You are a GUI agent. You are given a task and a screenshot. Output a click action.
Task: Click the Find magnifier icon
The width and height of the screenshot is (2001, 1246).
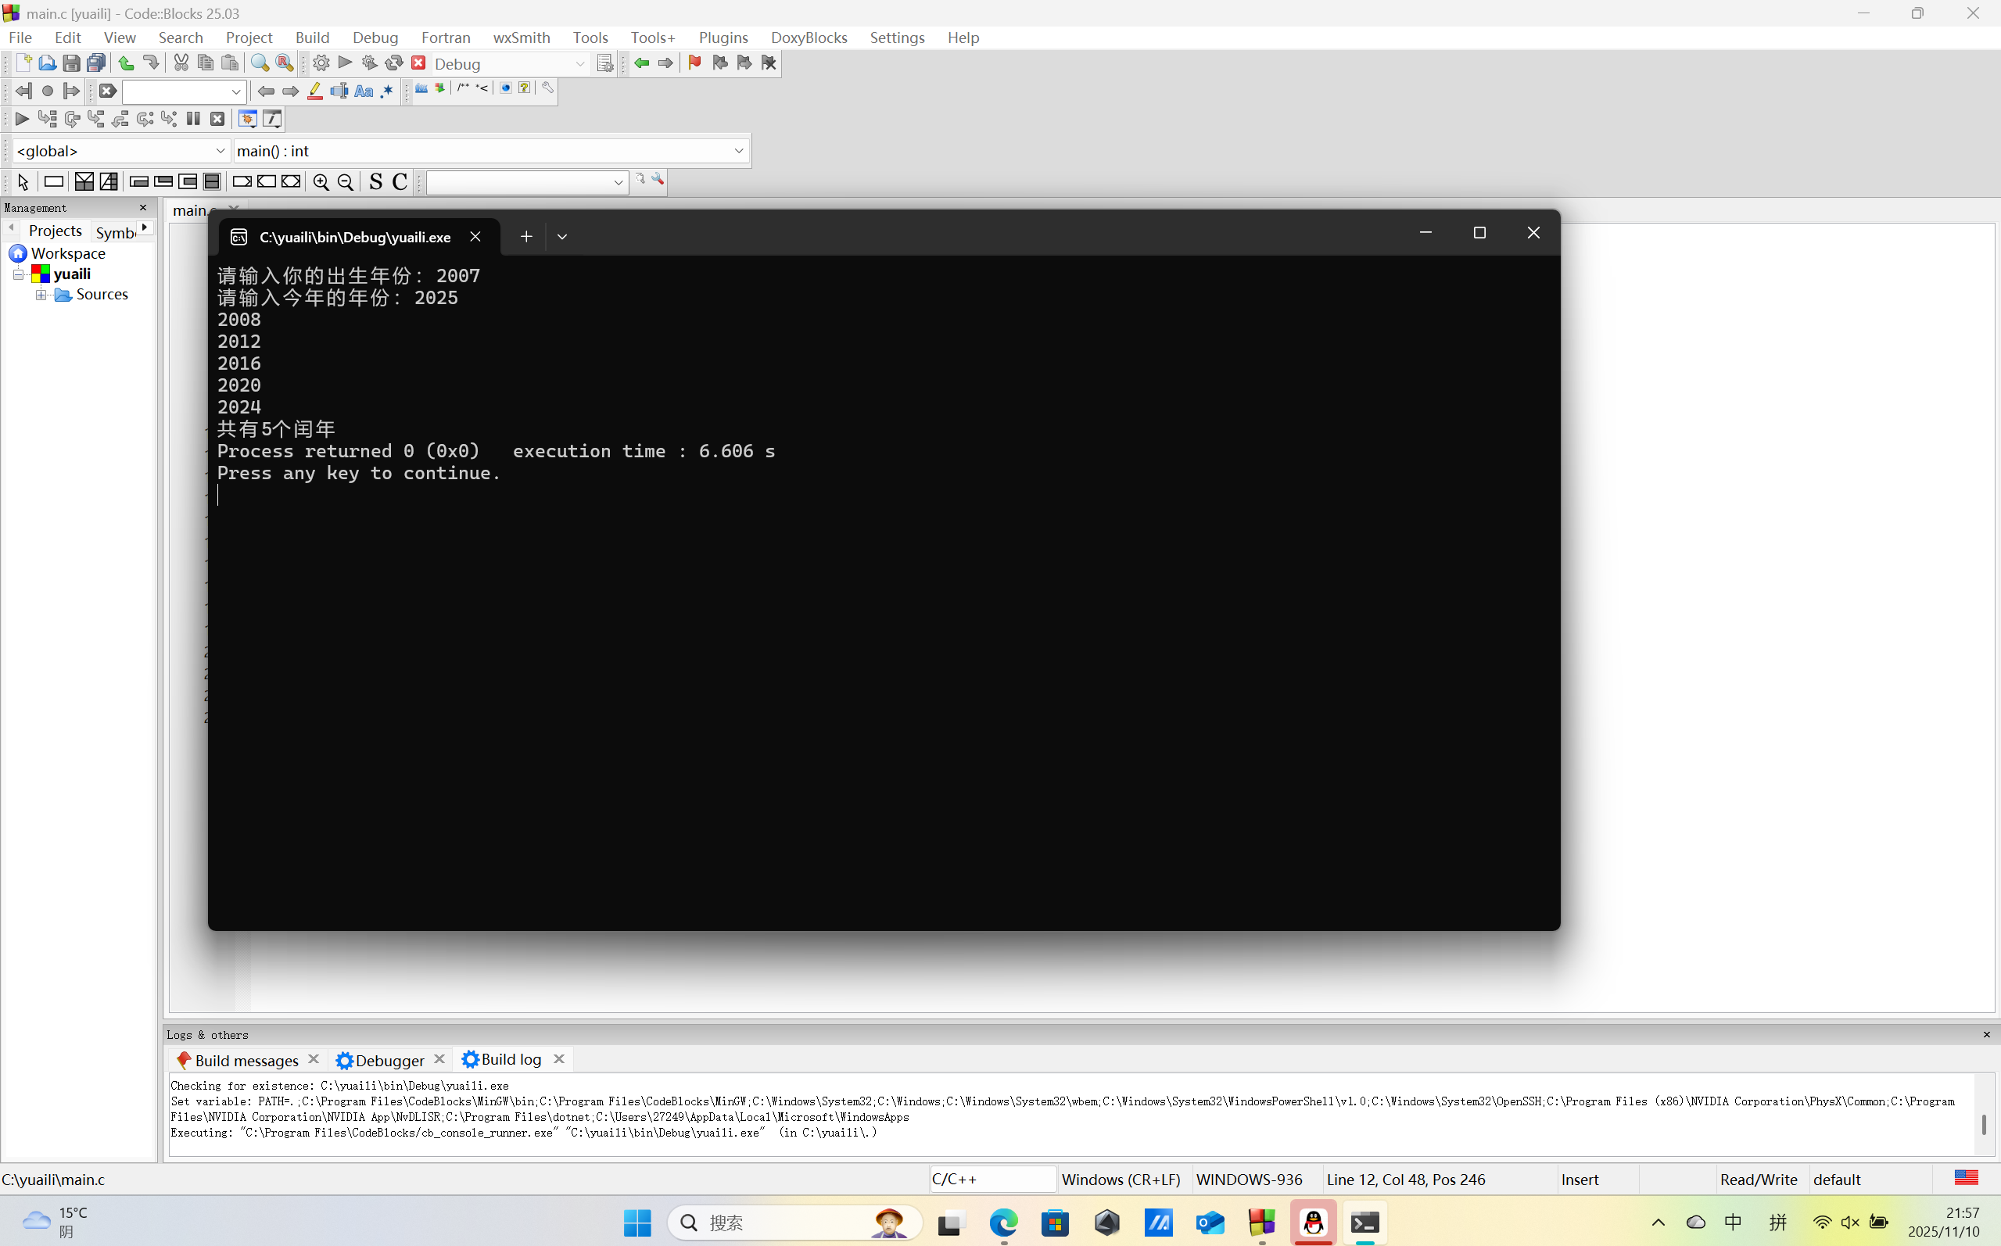tap(260, 63)
